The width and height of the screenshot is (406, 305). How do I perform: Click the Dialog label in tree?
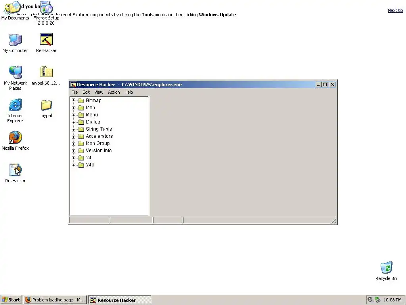tap(93, 122)
